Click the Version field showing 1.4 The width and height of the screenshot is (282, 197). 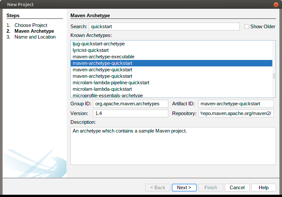coord(131,113)
